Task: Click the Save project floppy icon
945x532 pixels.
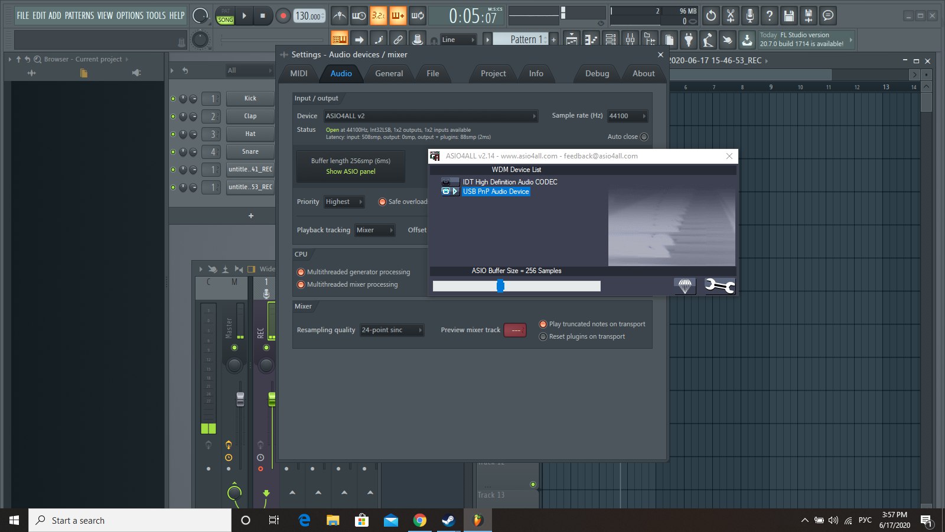Action: coord(789,16)
